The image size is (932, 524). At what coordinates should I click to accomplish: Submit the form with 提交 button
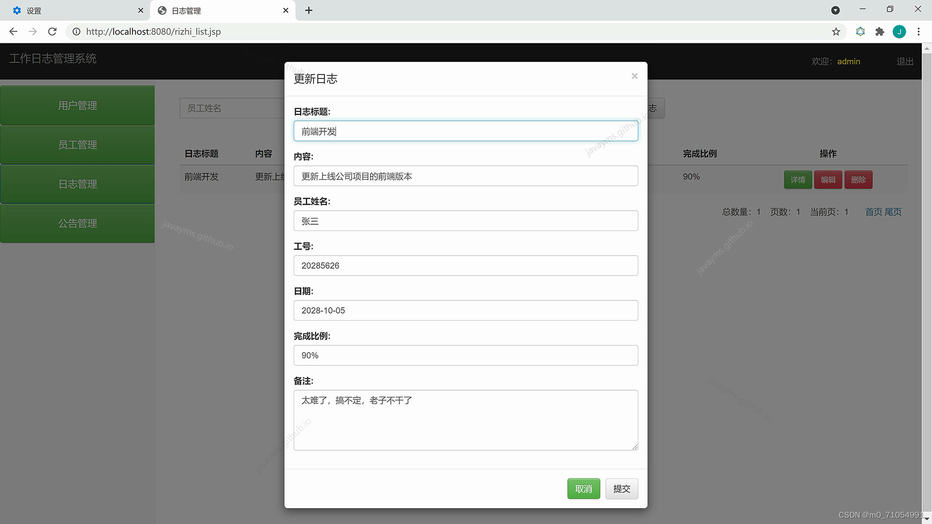coord(621,489)
